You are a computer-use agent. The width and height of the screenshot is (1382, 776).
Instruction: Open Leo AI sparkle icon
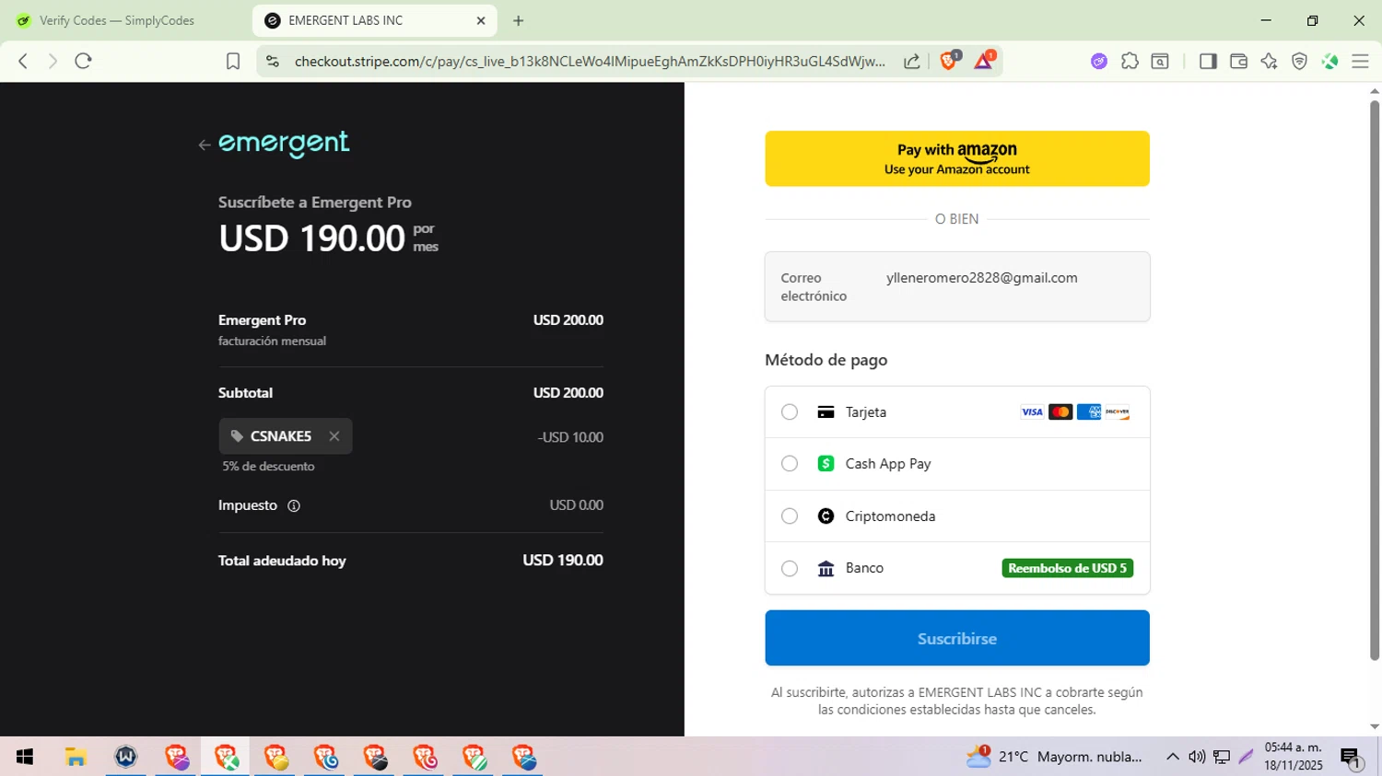(x=1269, y=62)
